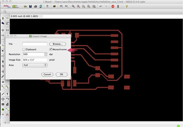Click the Zoom to fit magnifier

pos(73,6)
